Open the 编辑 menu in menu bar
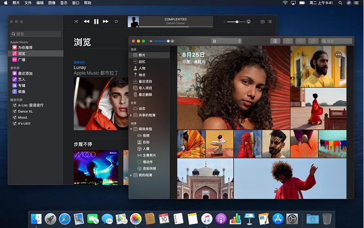Image resolution: width=364 pixels, height=228 pixels. [40, 3]
